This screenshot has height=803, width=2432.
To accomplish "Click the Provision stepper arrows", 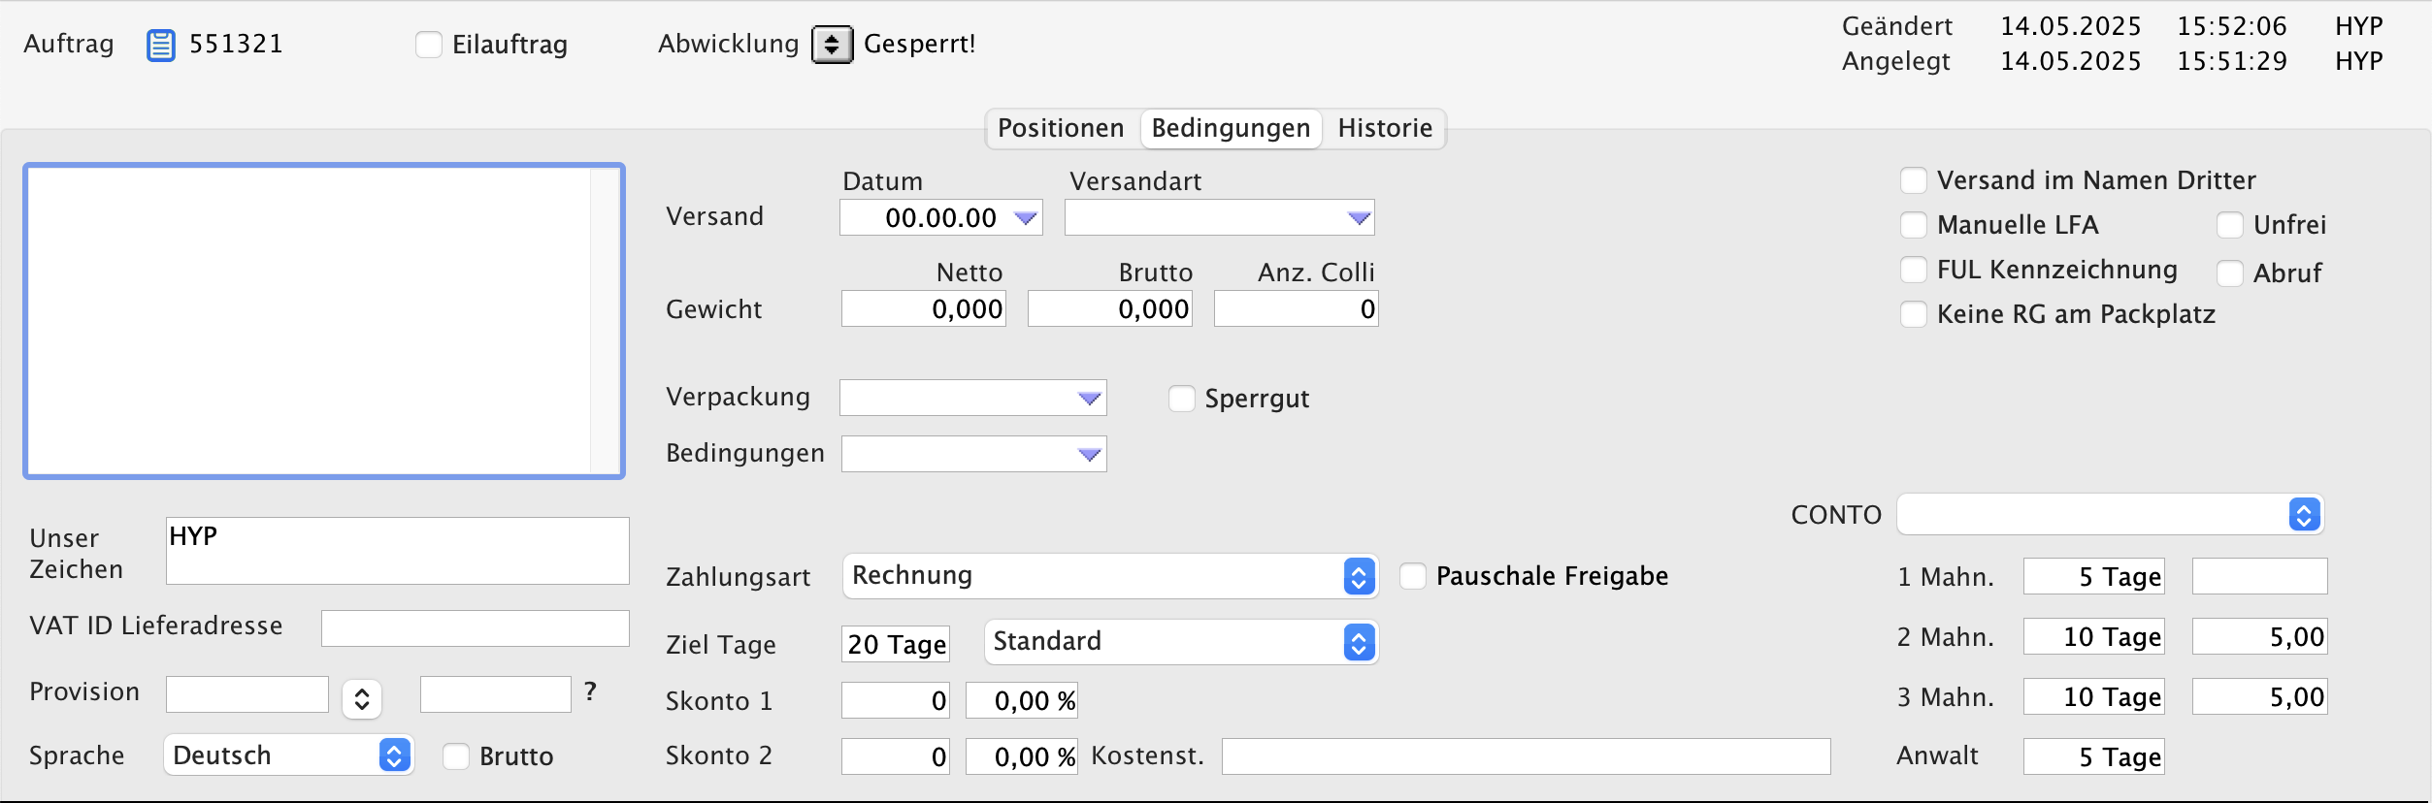I will pyautogui.click(x=362, y=698).
